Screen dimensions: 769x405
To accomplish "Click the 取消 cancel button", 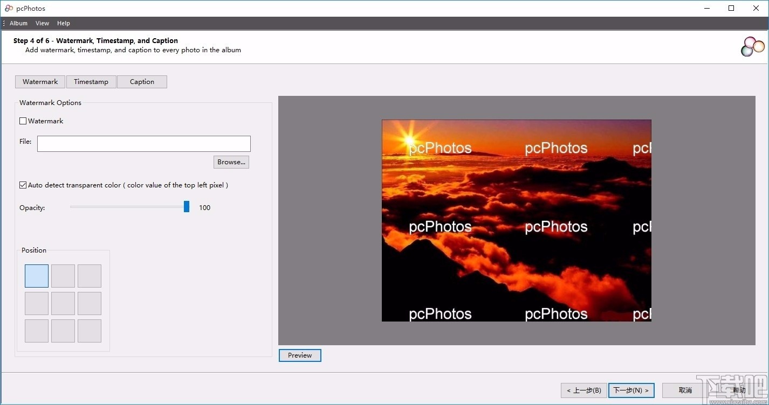I will 685,390.
